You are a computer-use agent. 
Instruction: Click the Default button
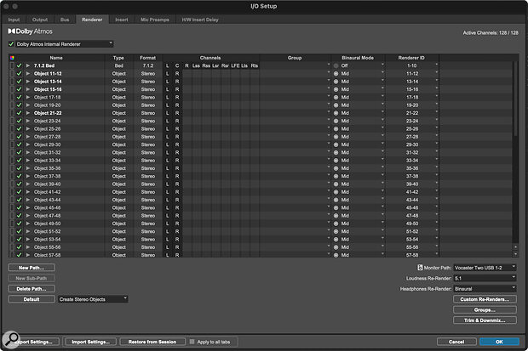(x=32, y=299)
